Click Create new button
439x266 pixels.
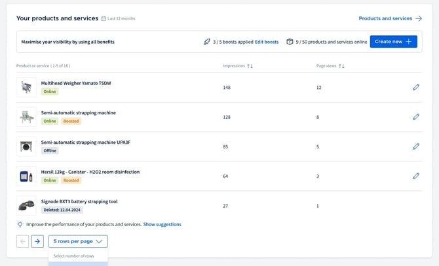tap(393, 42)
